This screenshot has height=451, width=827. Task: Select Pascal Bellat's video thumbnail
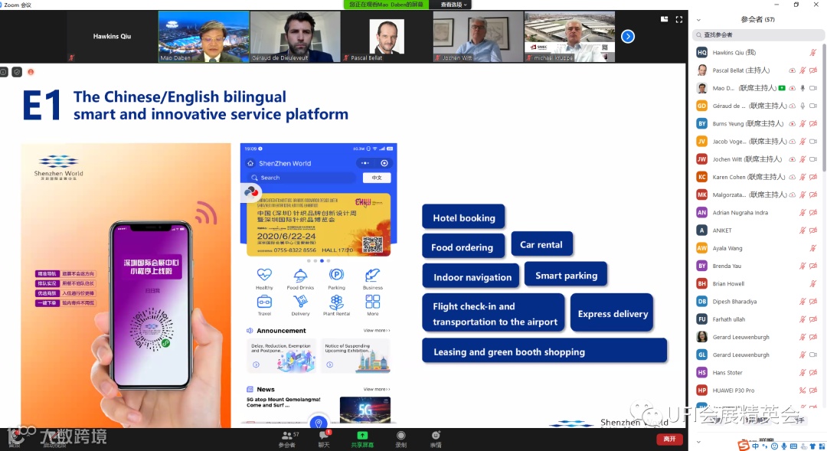click(x=387, y=37)
